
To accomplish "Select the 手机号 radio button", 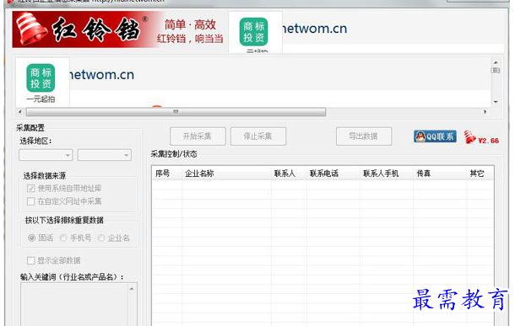I will coord(63,238).
